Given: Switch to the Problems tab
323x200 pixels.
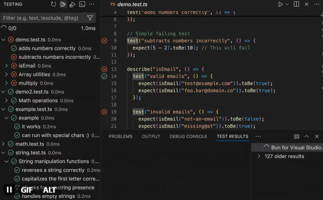Looking at the screenshot, I should click(120, 136).
